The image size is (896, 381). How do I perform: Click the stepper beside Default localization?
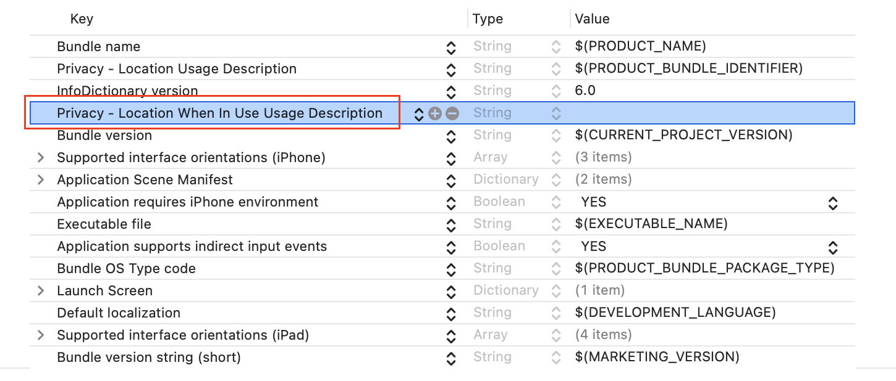point(450,313)
